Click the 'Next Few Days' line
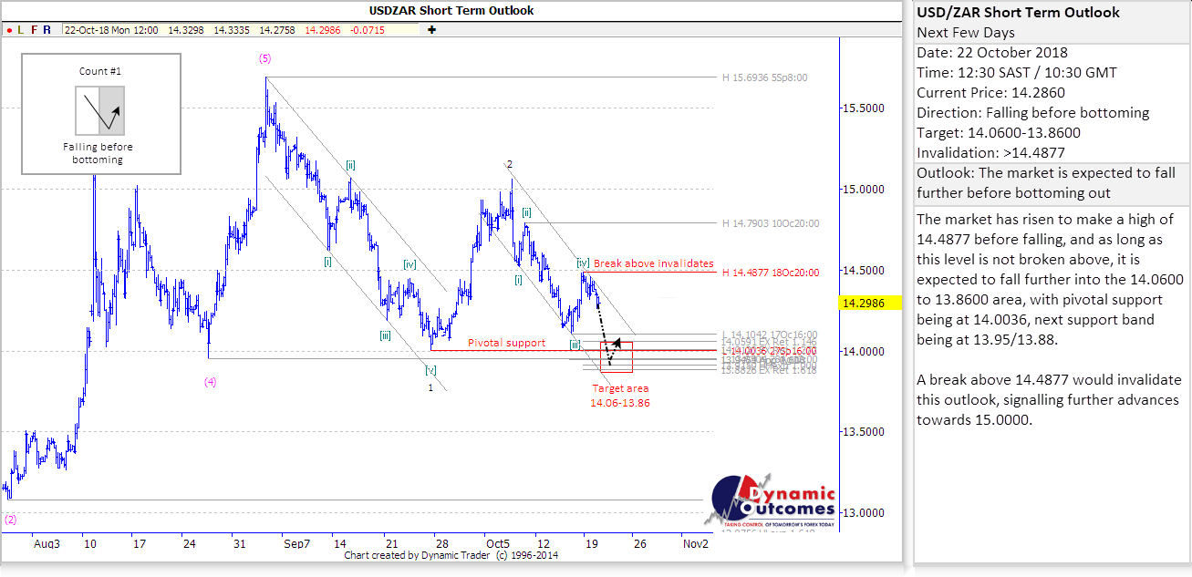Screen dimensions: 1192x577 tap(965, 33)
